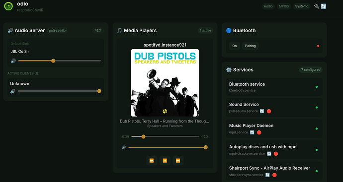Click the Dub Pistols, Terry Hall track title

[165, 121]
